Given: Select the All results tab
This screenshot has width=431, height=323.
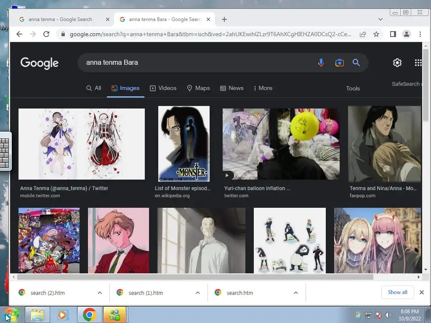Looking at the screenshot, I should click(x=94, y=88).
